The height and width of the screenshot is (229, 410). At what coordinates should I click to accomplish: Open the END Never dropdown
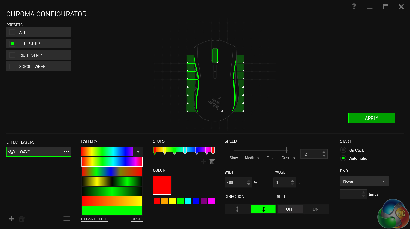click(364, 181)
